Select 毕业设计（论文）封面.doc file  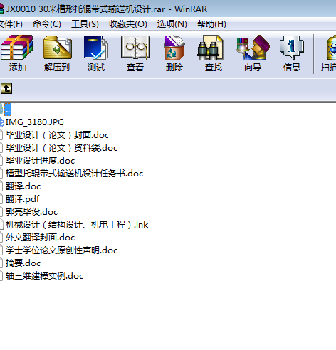point(58,135)
